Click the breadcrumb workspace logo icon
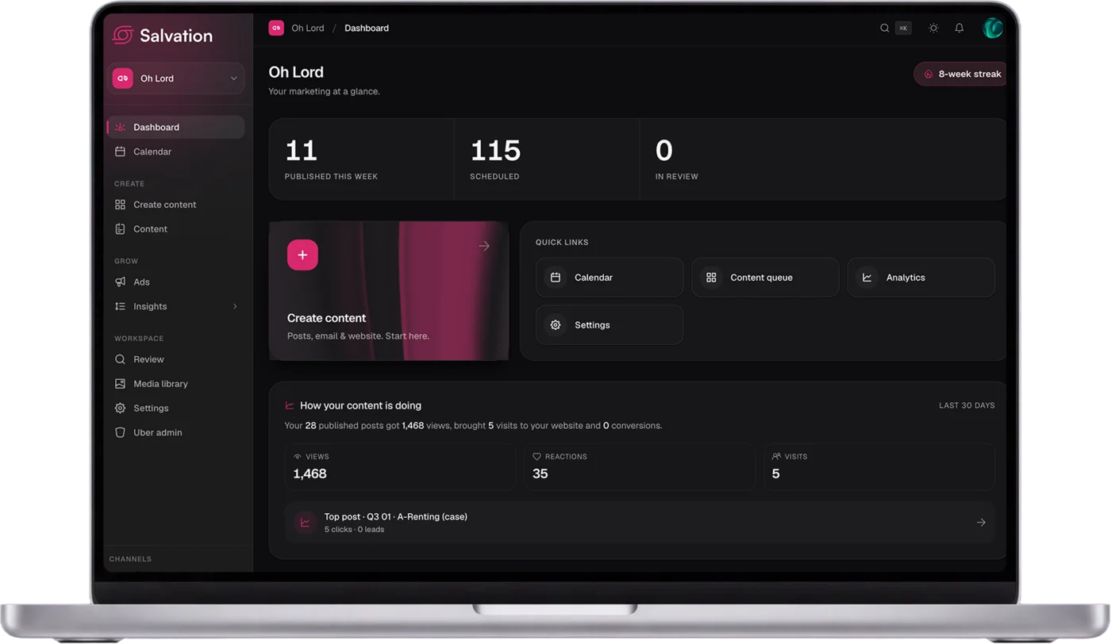The height and width of the screenshot is (644, 1111). (276, 28)
